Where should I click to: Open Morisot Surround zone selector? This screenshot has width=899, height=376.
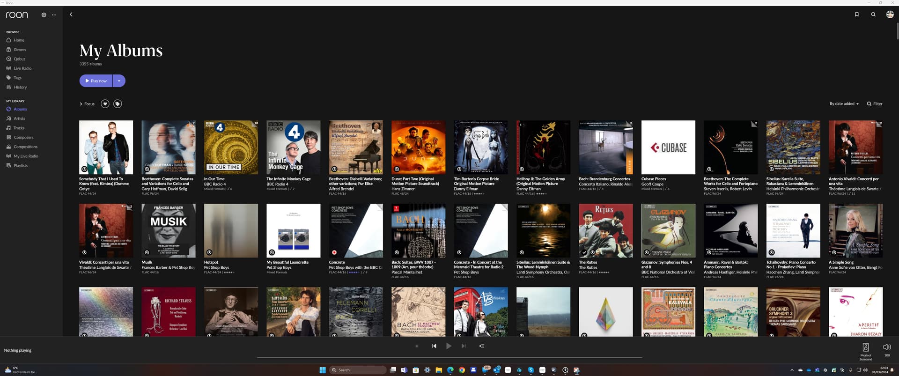pos(866,351)
